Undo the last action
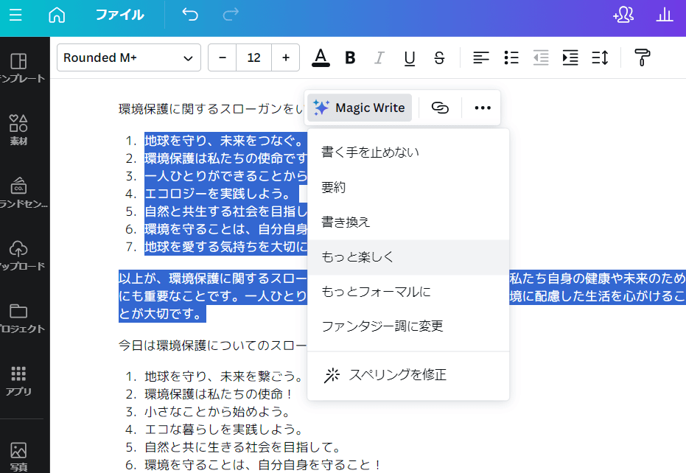This screenshot has height=473, width=686. click(190, 15)
